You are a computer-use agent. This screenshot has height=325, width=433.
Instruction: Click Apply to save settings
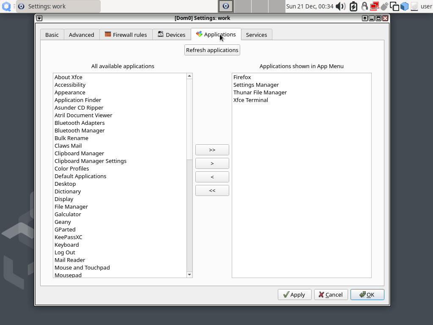coord(294,295)
